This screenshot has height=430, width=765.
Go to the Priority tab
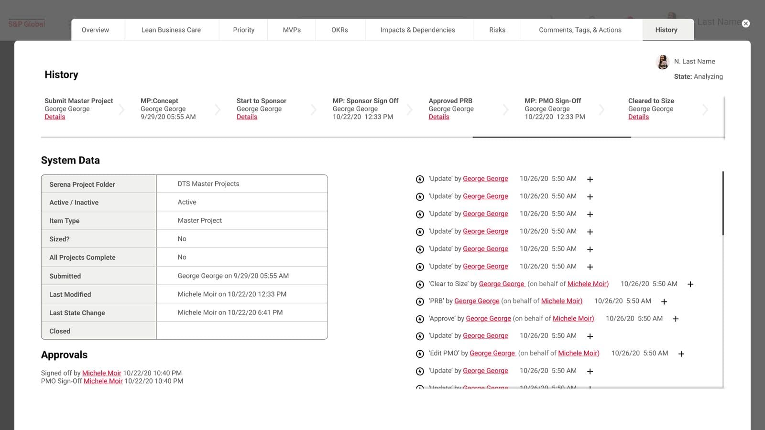click(244, 30)
